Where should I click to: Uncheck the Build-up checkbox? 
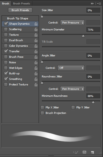click(x=6, y=74)
